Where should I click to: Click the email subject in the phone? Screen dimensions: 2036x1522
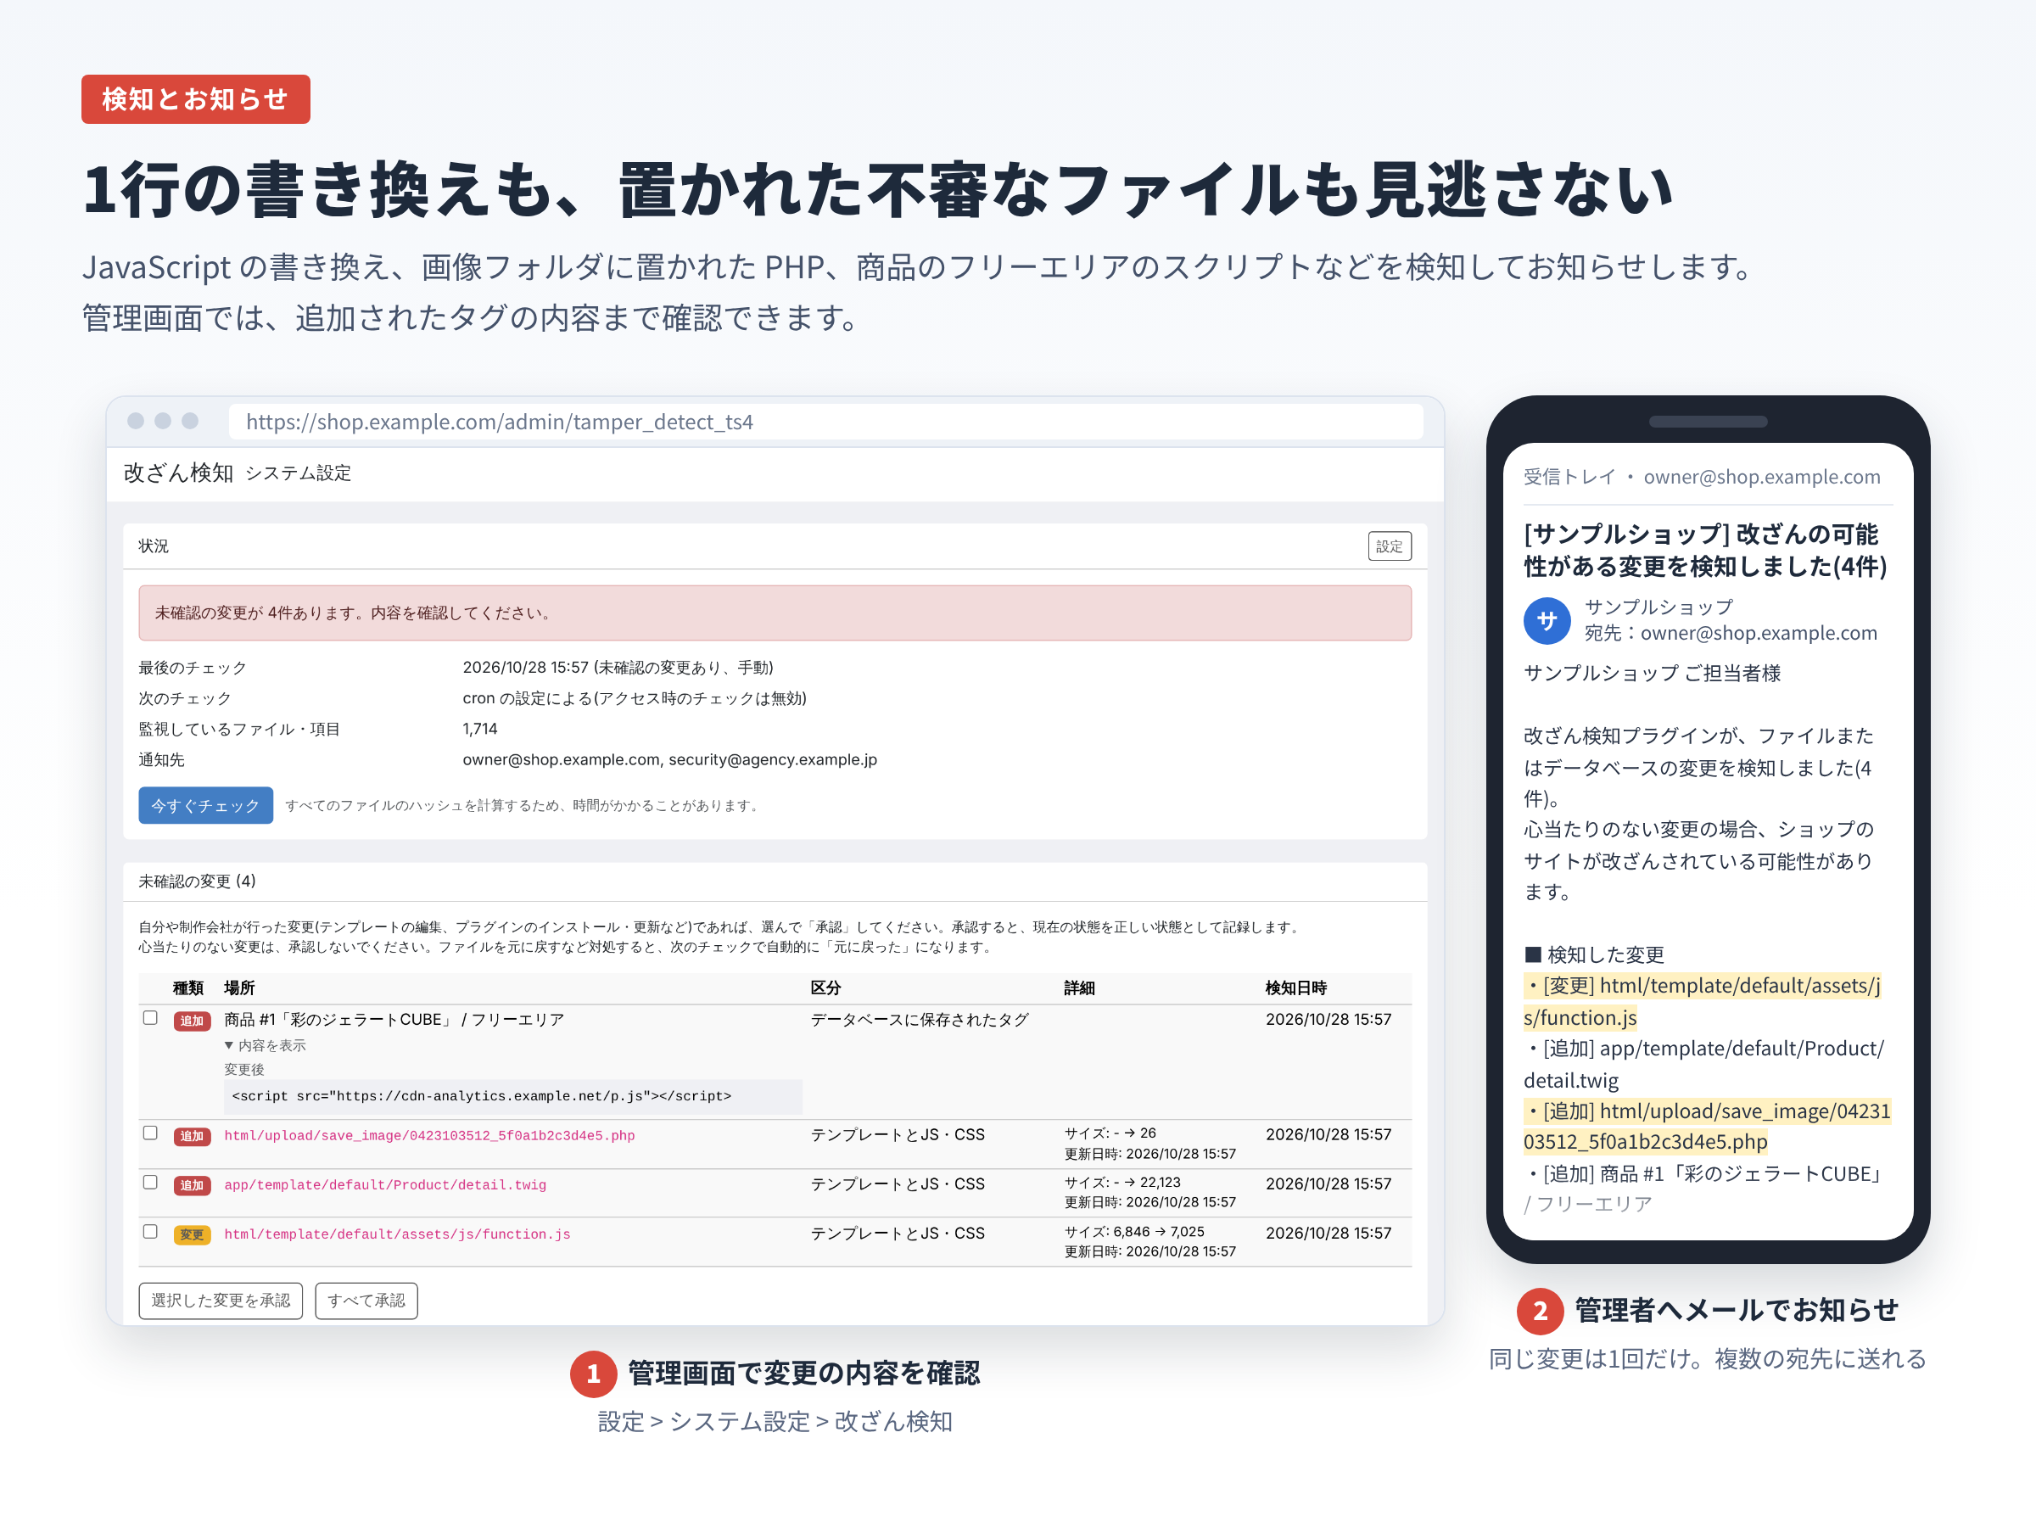1704,550
